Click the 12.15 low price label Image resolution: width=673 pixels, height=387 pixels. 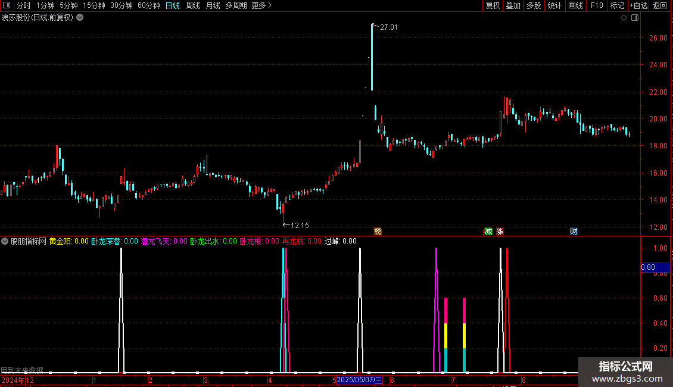[300, 226]
